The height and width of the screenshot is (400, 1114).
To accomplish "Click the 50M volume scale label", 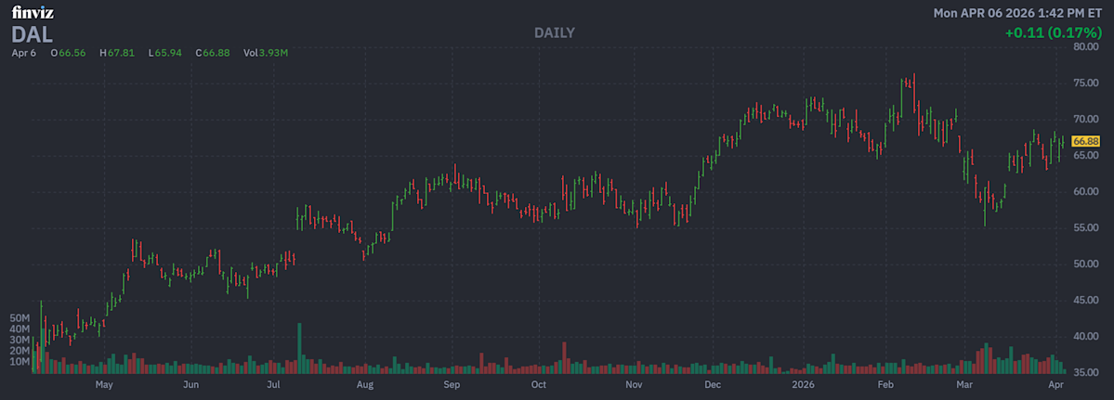I will [20, 317].
